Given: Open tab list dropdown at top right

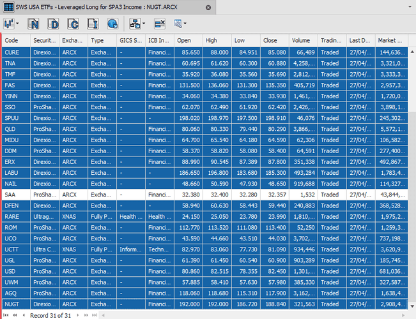Looking at the screenshot, I should [x=410, y=6].
